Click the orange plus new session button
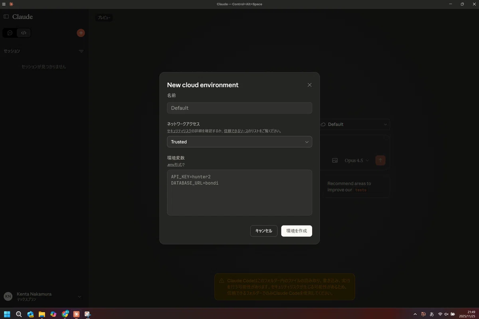 point(81,33)
